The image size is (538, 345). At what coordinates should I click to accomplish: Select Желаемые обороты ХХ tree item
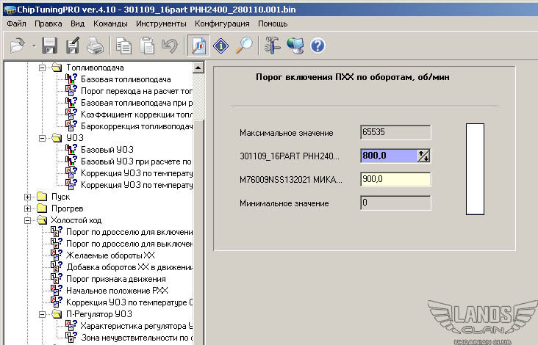click(x=110, y=255)
